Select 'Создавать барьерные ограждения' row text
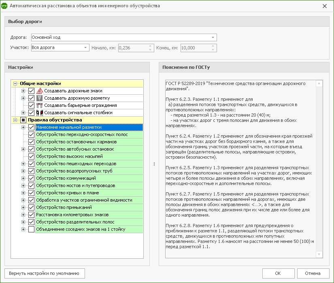The width and height of the screenshot is (334, 283). 81,105
